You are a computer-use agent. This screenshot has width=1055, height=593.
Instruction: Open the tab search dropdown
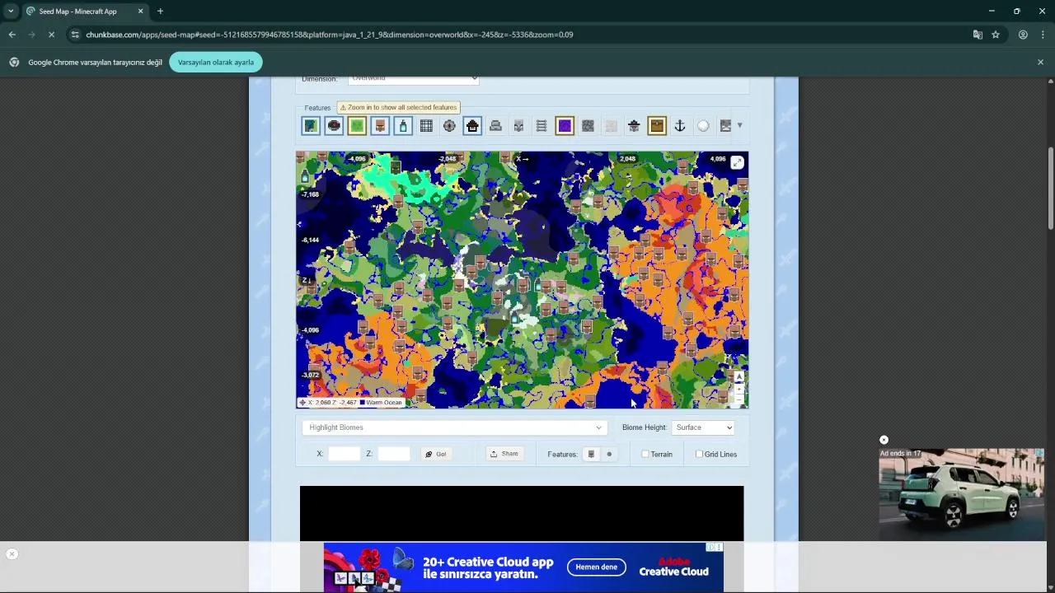[11, 12]
